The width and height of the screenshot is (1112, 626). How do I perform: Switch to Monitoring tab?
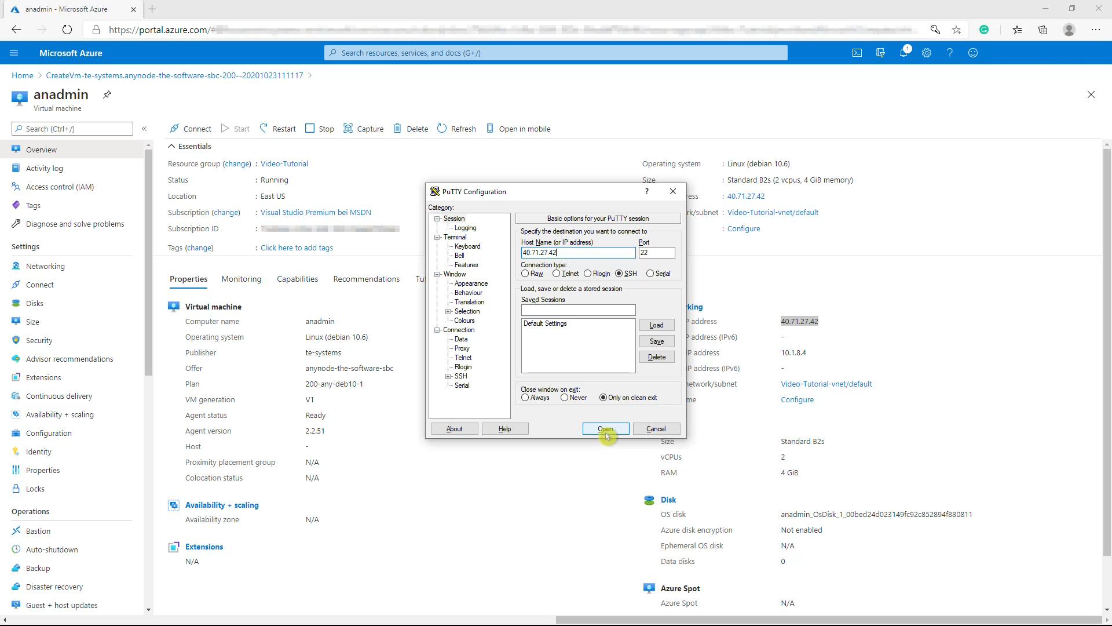tap(242, 279)
